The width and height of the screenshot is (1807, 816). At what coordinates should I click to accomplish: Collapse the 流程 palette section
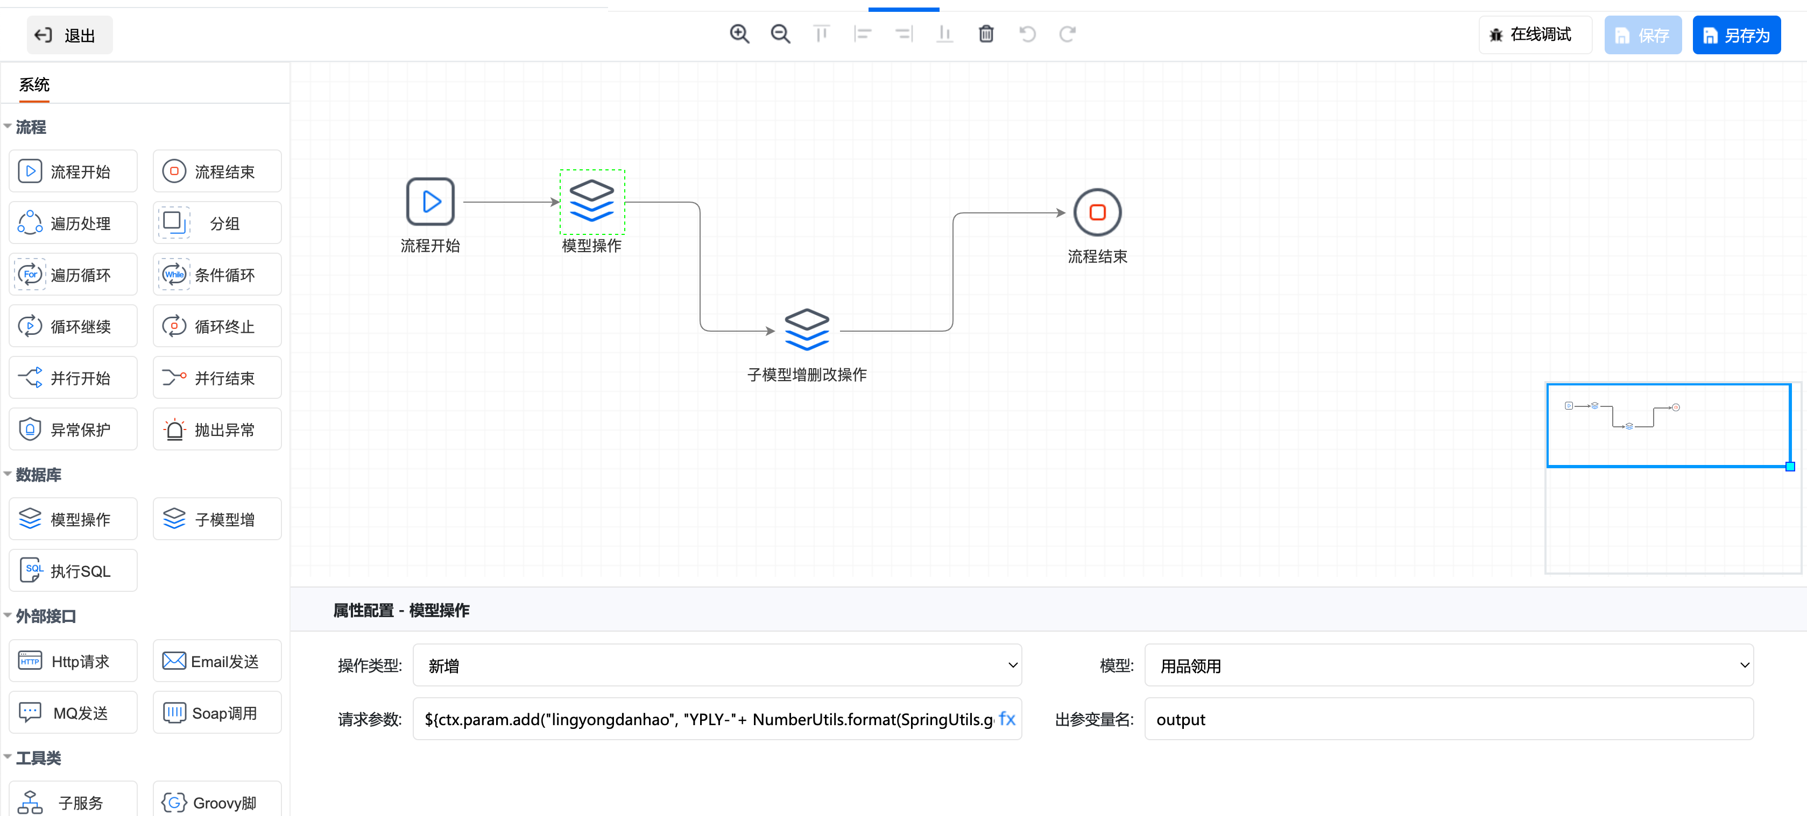[x=8, y=127]
